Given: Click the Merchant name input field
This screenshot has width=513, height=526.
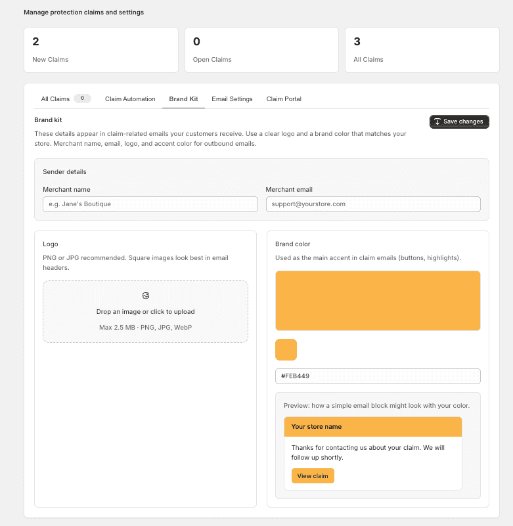Looking at the screenshot, I should (x=150, y=204).
